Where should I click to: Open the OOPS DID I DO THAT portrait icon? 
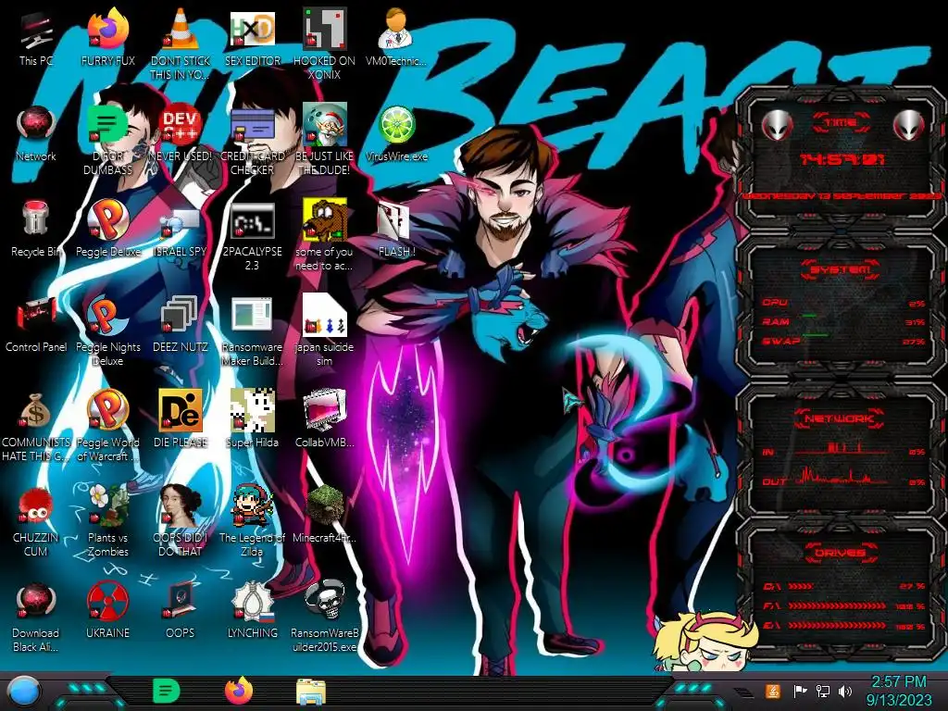181,521
